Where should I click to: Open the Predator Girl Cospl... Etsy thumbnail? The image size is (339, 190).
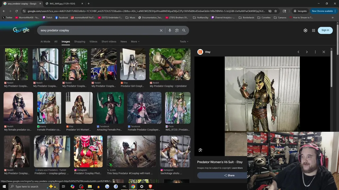[133, 64]
